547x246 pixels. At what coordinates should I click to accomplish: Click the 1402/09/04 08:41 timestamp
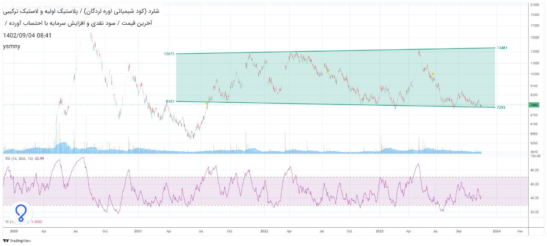[x=27, y=35]
